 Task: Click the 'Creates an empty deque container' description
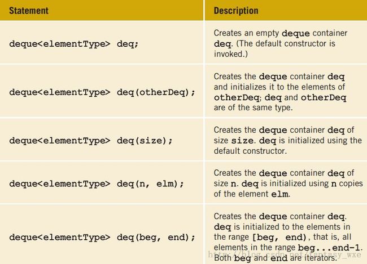pyautogui.click(x=281, y=33)
